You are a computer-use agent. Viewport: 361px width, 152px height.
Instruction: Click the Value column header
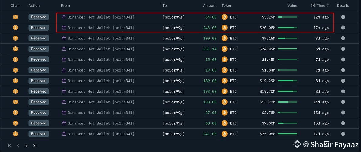pyautogui.click(x=292, y=5)
